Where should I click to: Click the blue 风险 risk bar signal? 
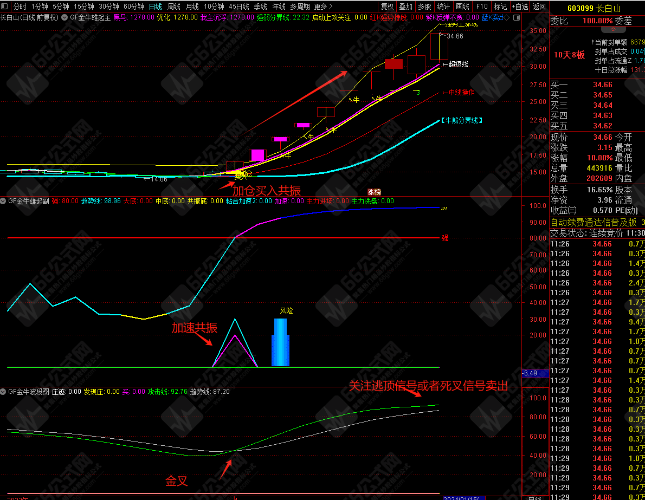[x=280, y=342]
